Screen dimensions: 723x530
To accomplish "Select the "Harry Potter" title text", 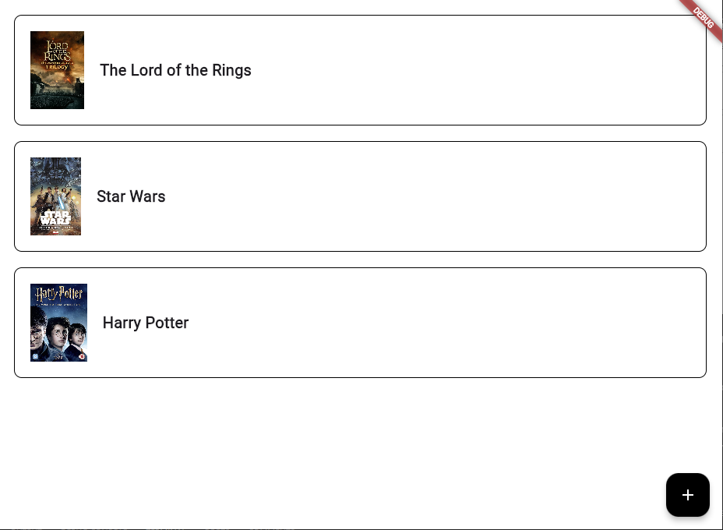I will click(x=146, y=323).
